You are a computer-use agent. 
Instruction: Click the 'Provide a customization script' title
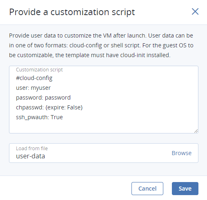pyautogui.click(x=72, y=12)
